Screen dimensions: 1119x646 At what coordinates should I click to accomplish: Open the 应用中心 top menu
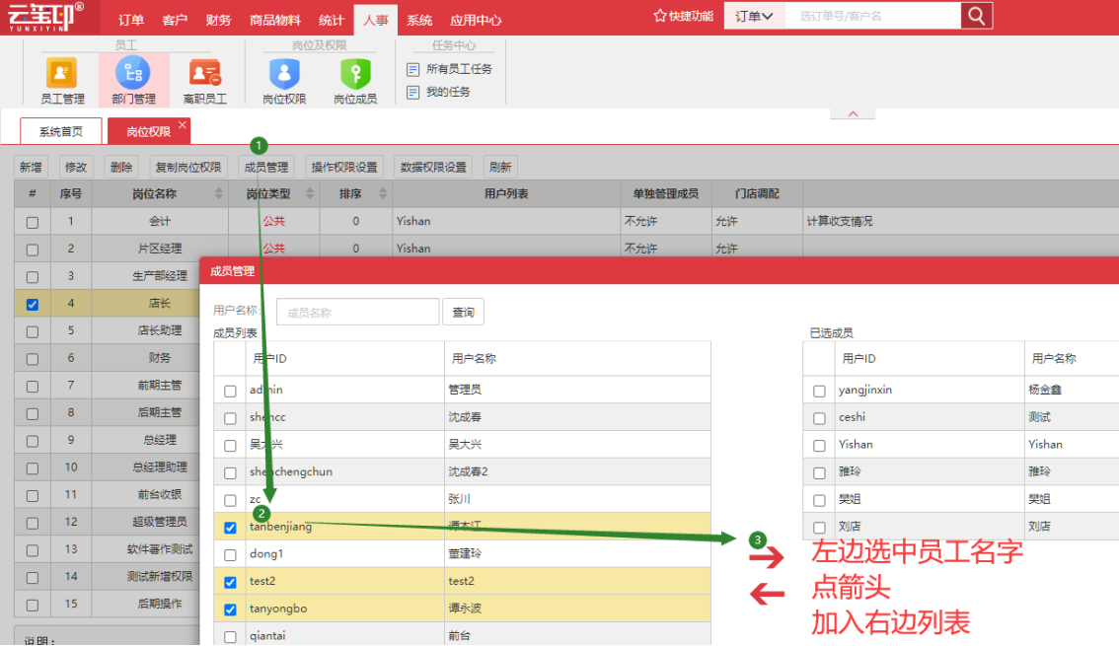[476, 20]
